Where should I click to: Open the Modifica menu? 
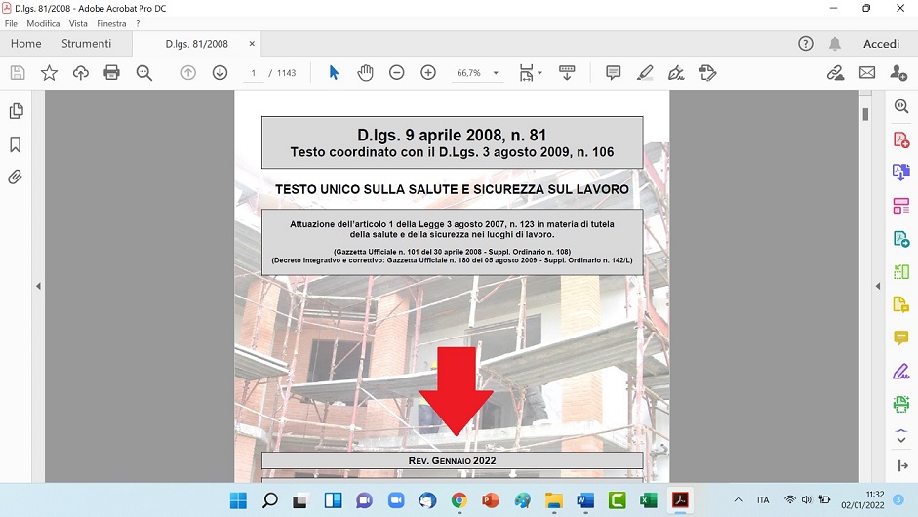click(43, 23)
